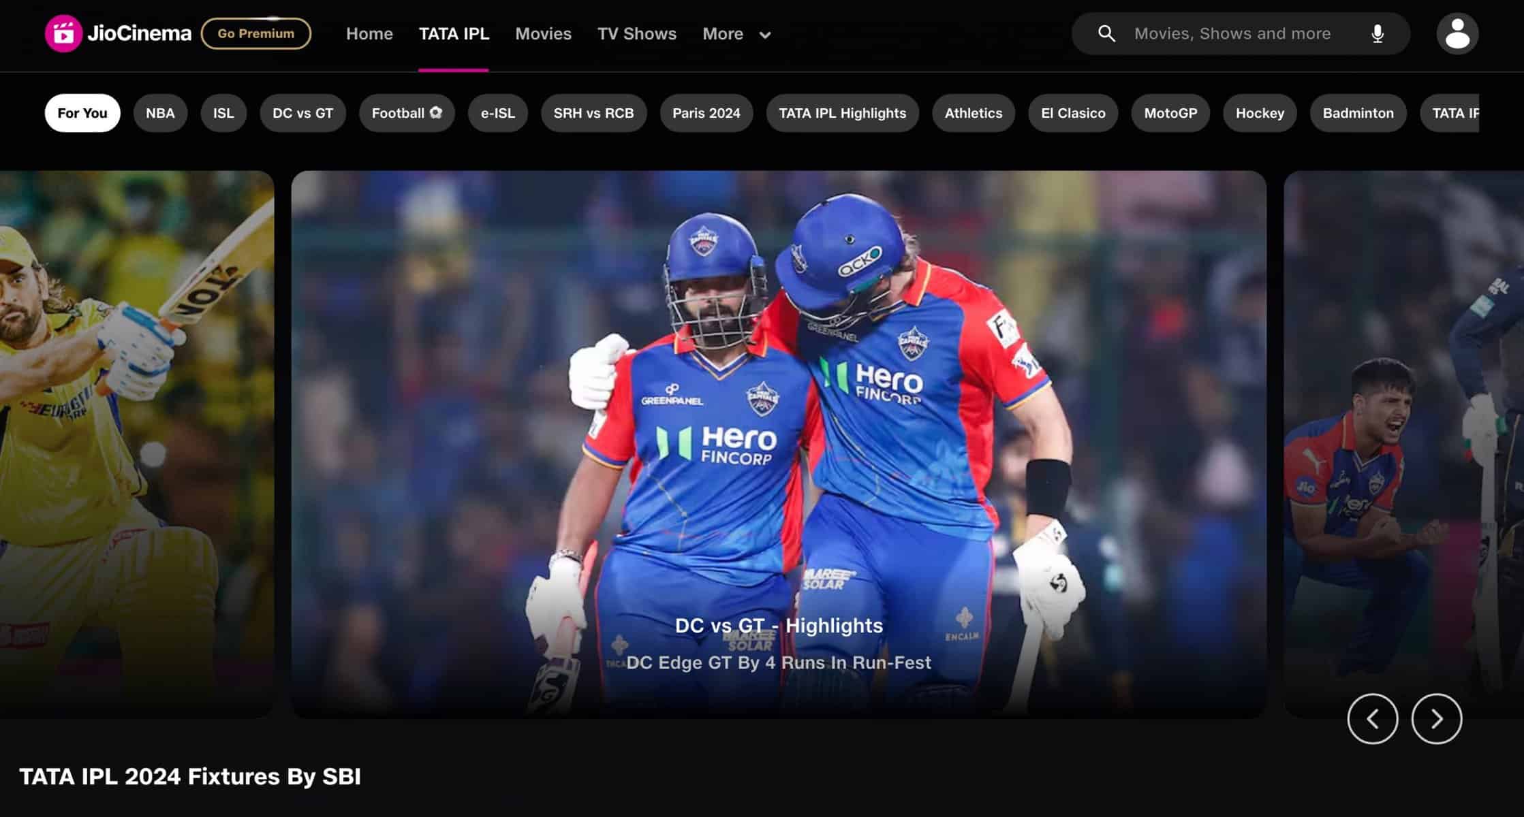Expand the More menu chevron
This screenshot has width=1524, height=817.
pos(765,35)
